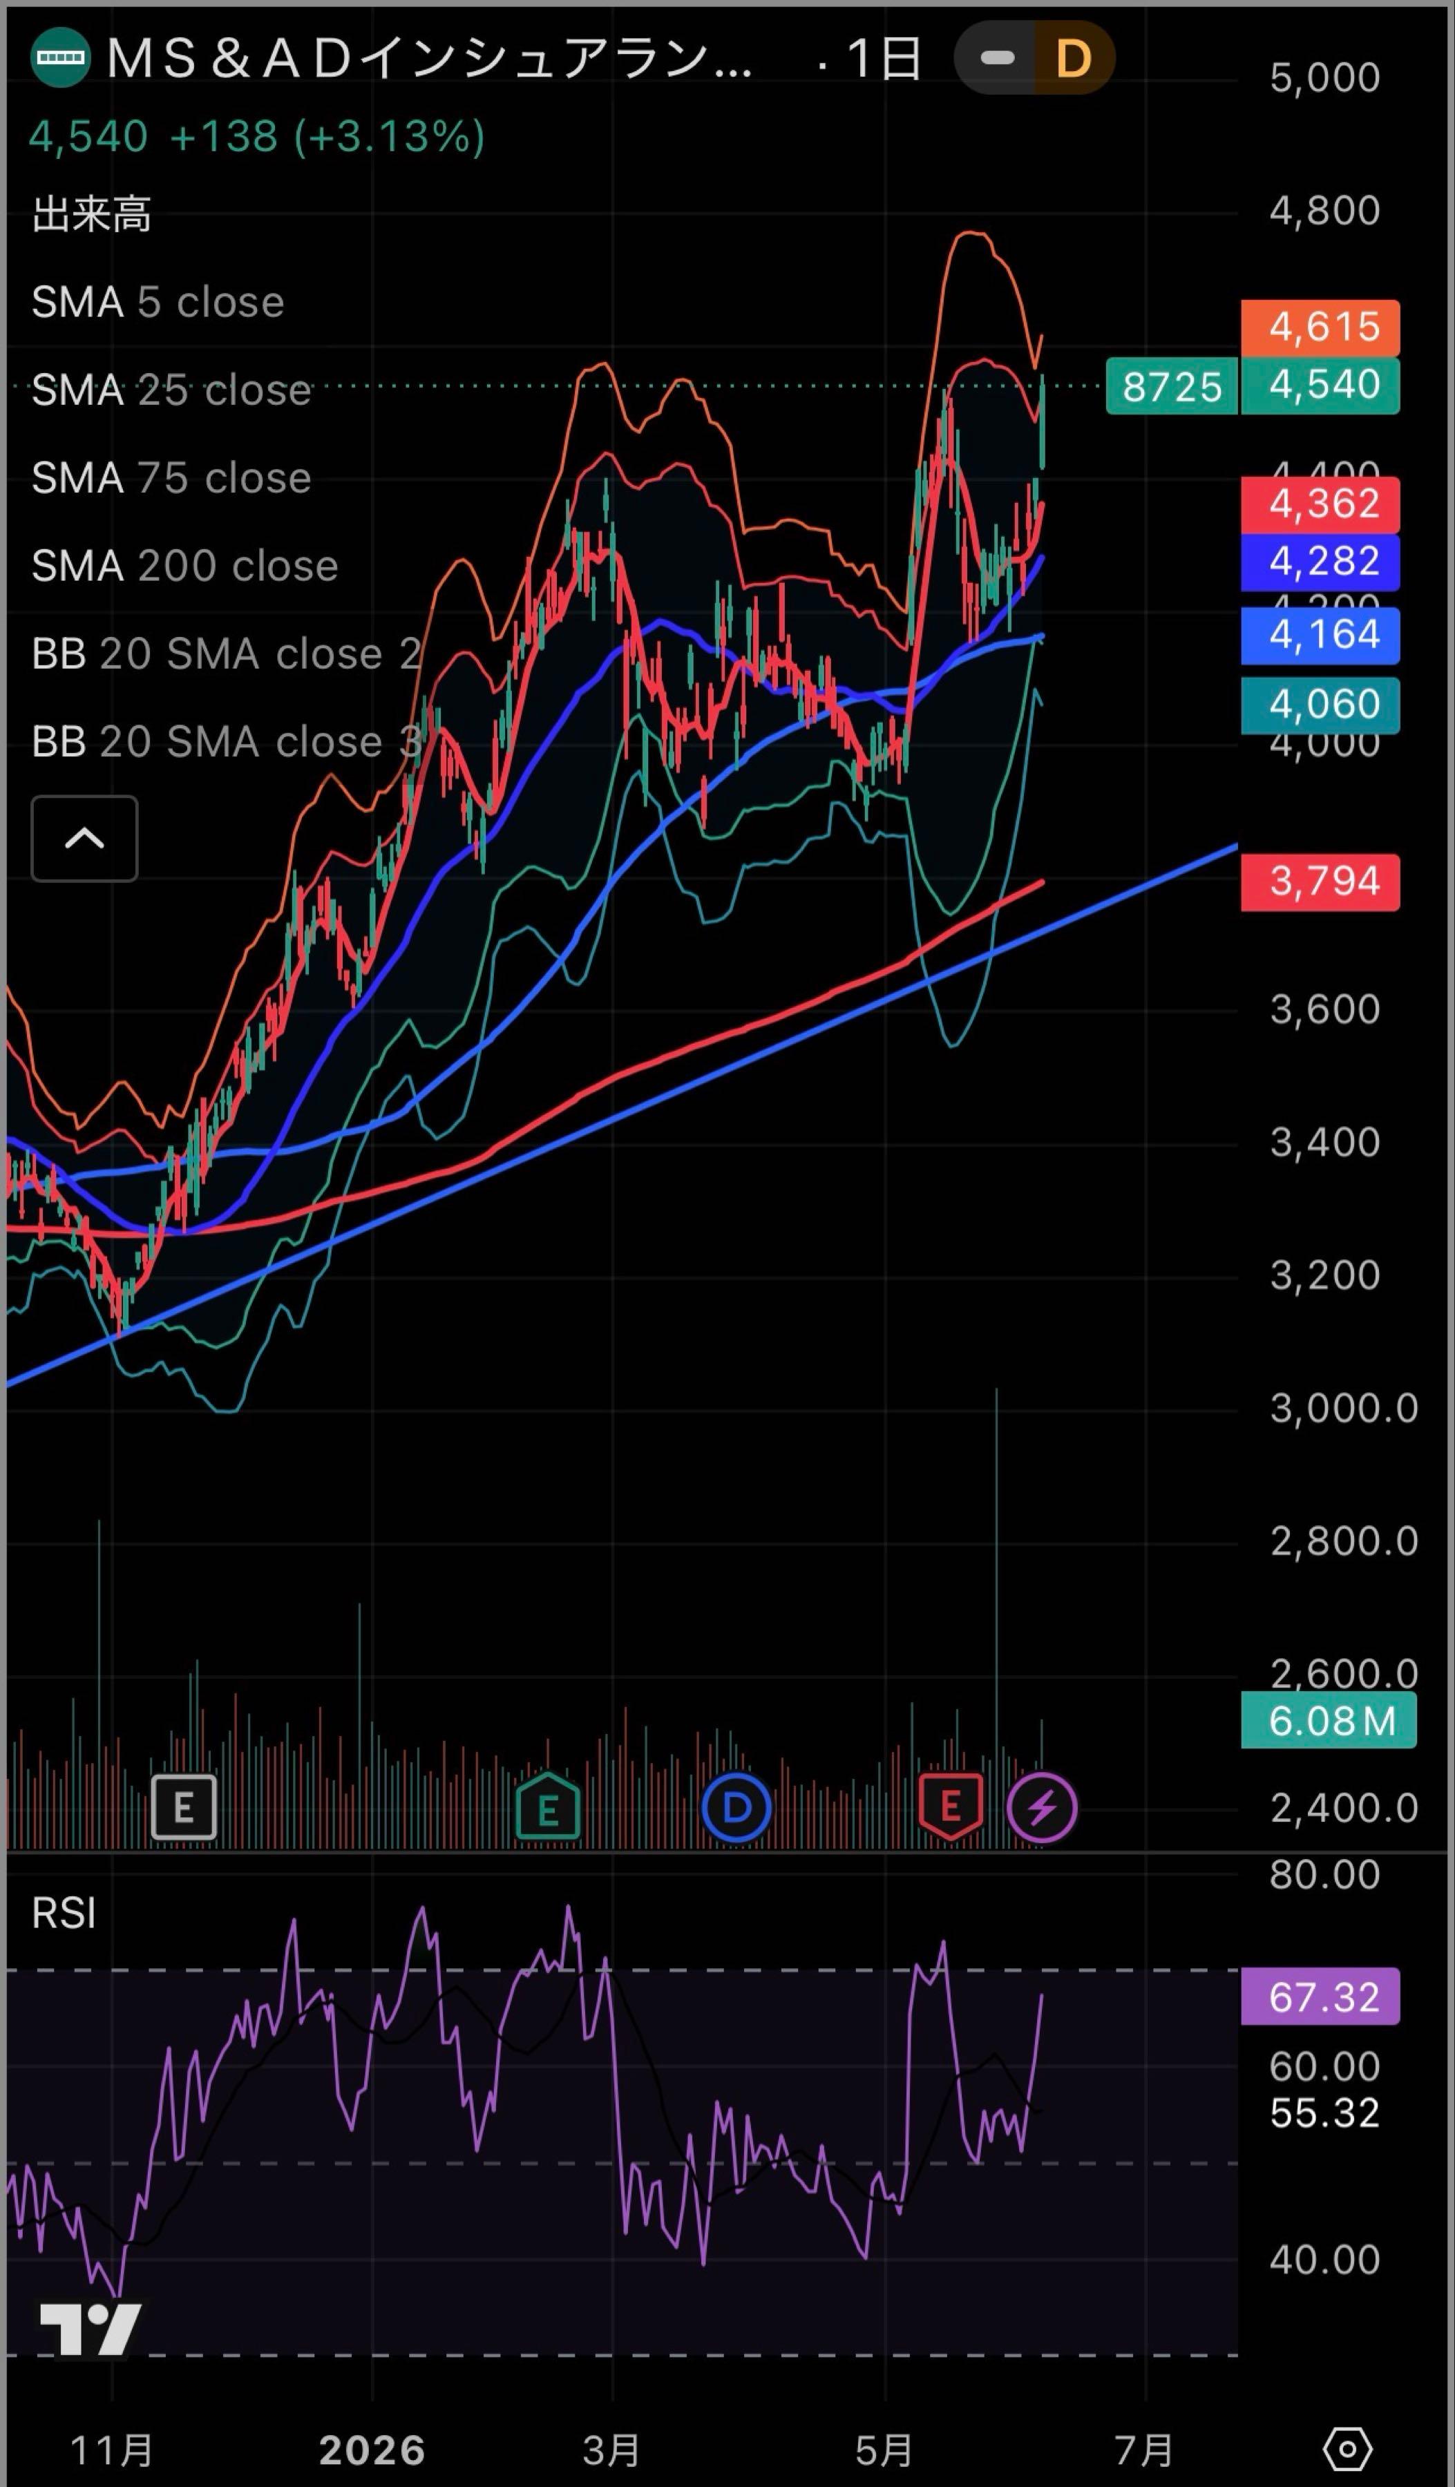Image resolution: width=1455 pixels, height=2487 pixels.
Task: Tap the orange 4,615 price label
Action: pos(1321,327)
